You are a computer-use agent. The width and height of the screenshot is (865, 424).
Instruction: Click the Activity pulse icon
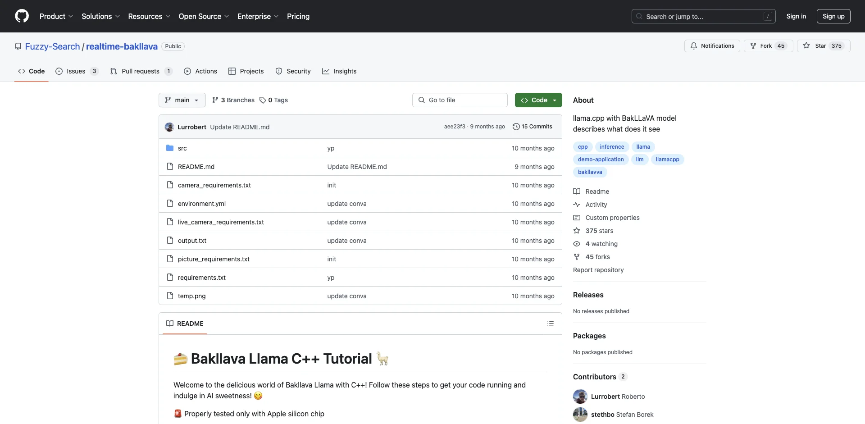pyautogui.click(x=577, y=205)
